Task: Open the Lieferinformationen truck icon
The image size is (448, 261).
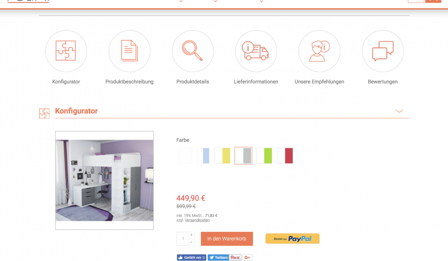Action: pos(256,51)
